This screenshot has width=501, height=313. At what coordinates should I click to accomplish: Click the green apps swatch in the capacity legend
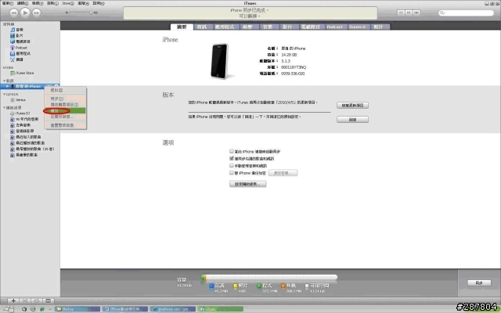[x=259, y=286]
